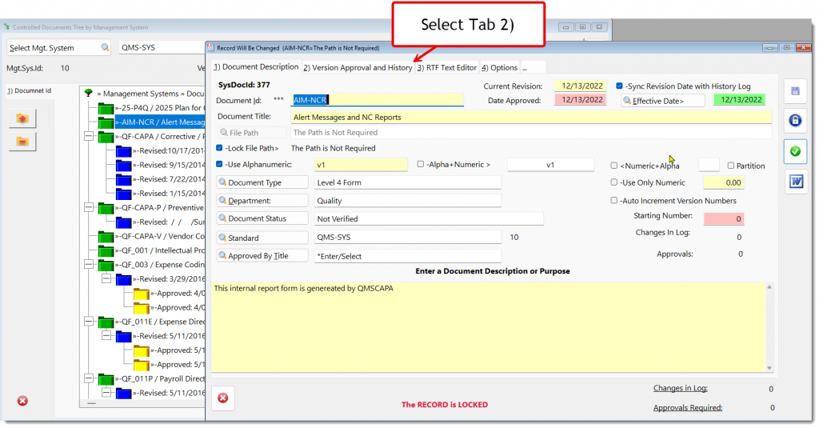The height and width of the screenshot is (428, 819).
Task: Collapse the Revised: 5/11/2016 under QF_011E
Action: (x=106, y=336)
